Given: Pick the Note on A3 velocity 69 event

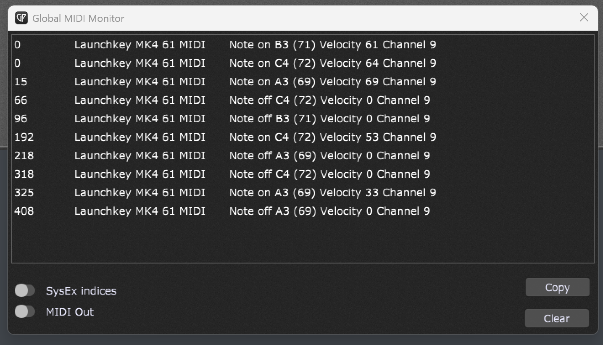Looking at the screenshot, I should (303, 82).
